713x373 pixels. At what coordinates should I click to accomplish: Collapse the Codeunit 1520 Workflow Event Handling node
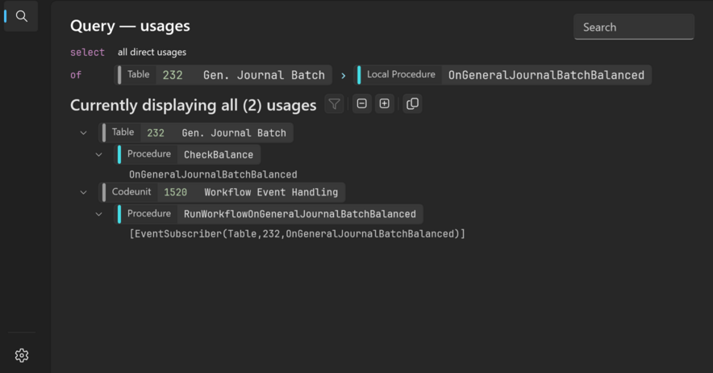point(84,192)
